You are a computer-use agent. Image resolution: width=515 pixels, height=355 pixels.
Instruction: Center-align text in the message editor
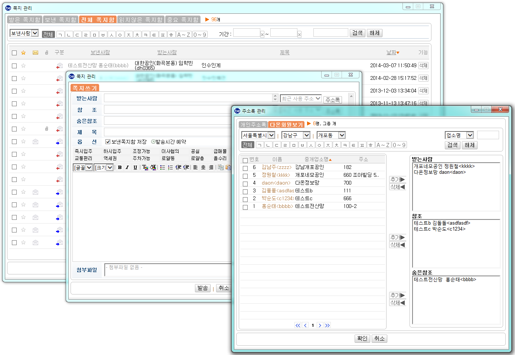(203, 167)
